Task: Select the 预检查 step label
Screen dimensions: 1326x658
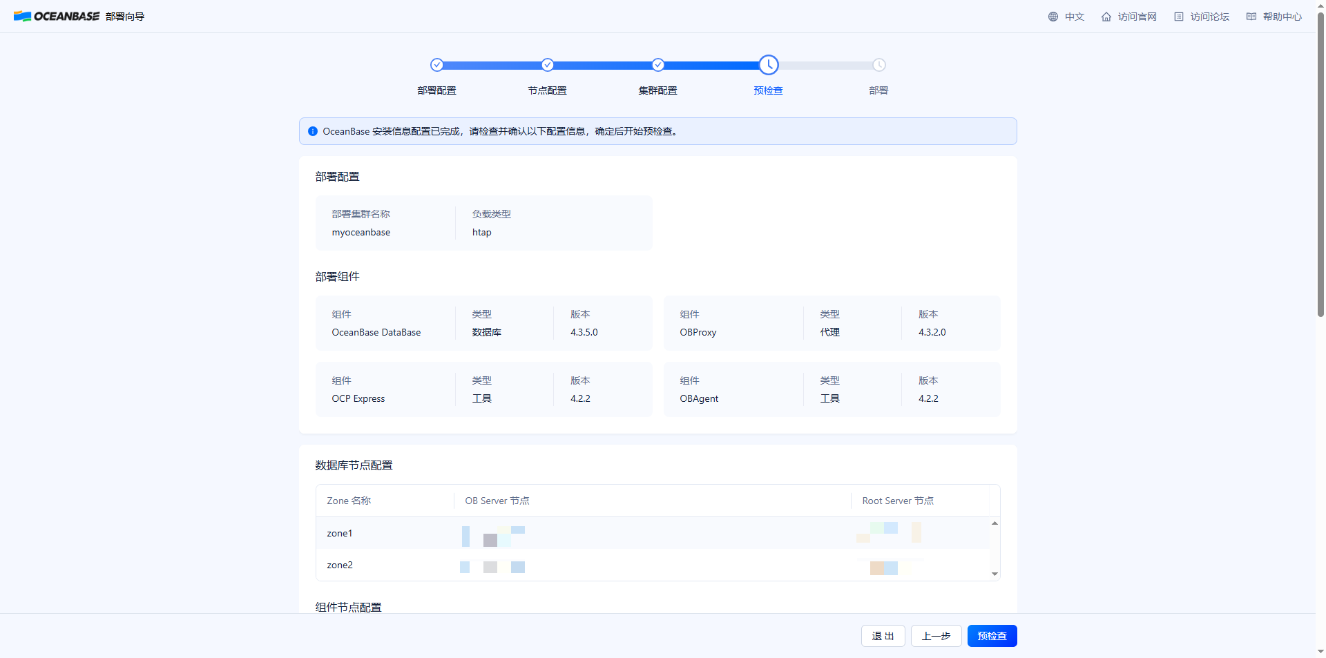Action: (x=769, y=90)
